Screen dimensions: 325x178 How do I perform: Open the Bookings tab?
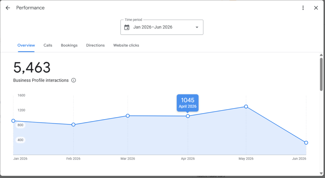click(x=69, y=45)
